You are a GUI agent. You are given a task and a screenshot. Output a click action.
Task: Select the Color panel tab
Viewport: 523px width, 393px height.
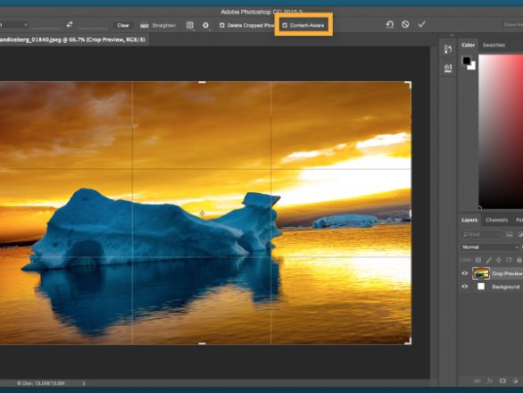point(468,45)
